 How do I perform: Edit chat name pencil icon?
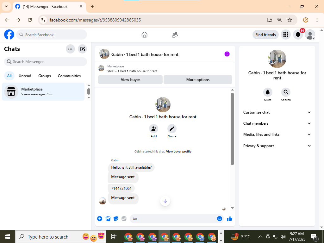pos(172,129)
